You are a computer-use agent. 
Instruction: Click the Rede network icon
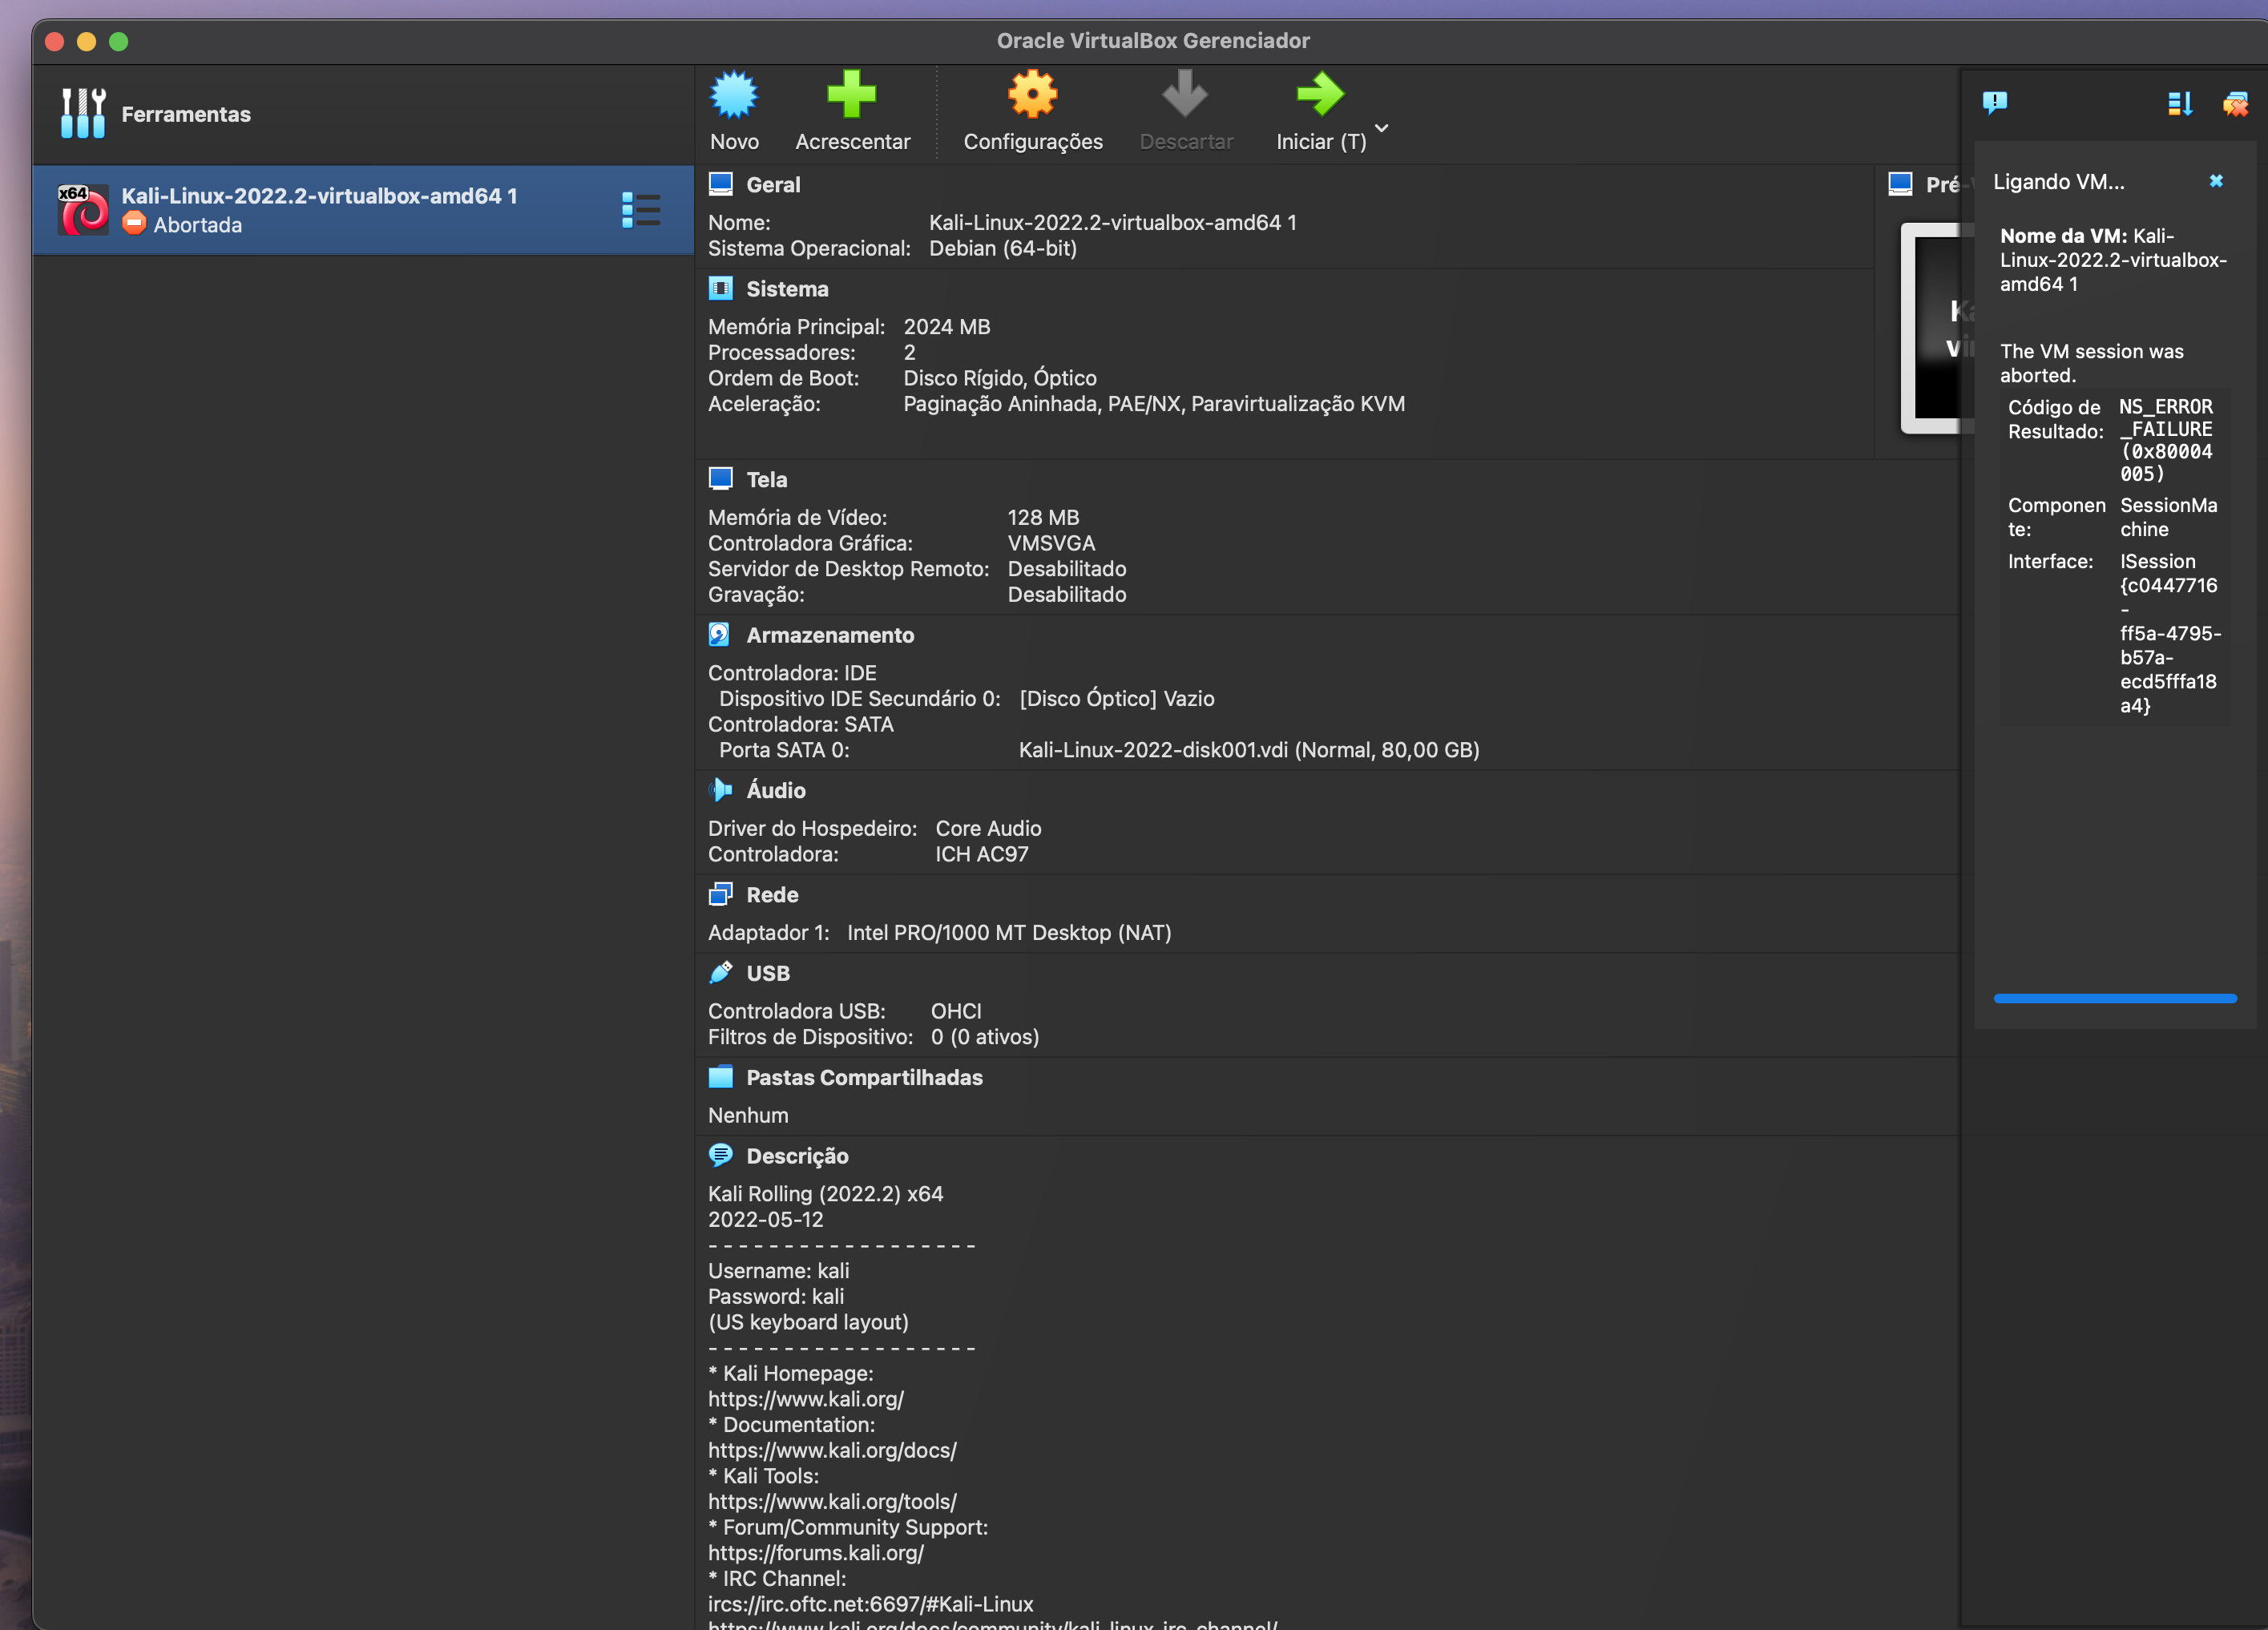pyautogui.click(x=720, y=894)
